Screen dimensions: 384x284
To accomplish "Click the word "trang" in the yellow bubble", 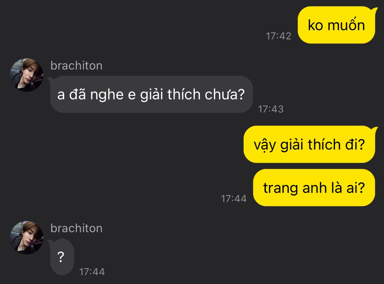I will coord(281,188).
